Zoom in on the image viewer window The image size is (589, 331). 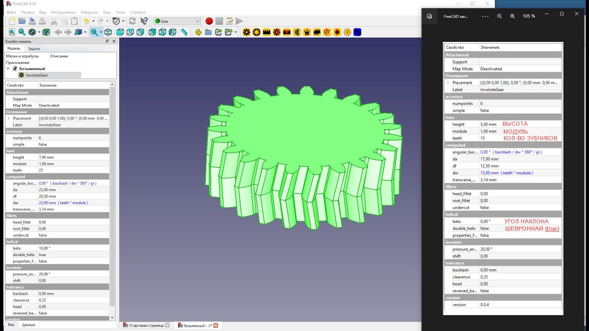click(x=513, y=16)
